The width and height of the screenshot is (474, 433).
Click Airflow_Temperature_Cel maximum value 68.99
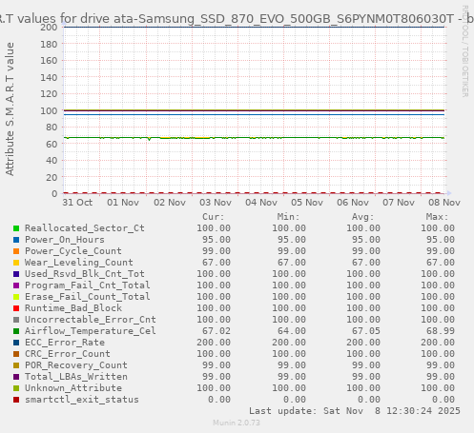441,331
